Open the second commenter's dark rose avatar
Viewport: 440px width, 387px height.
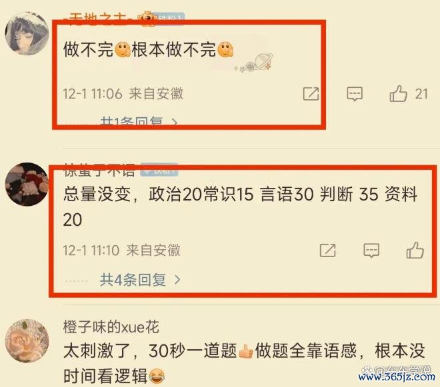pos(27,184)
